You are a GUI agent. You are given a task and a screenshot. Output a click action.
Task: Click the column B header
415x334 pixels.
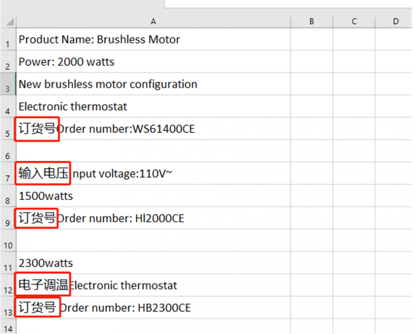pos(311,21)
